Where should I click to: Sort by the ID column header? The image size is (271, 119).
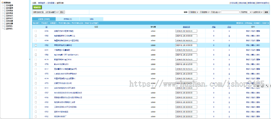(46, 27)
